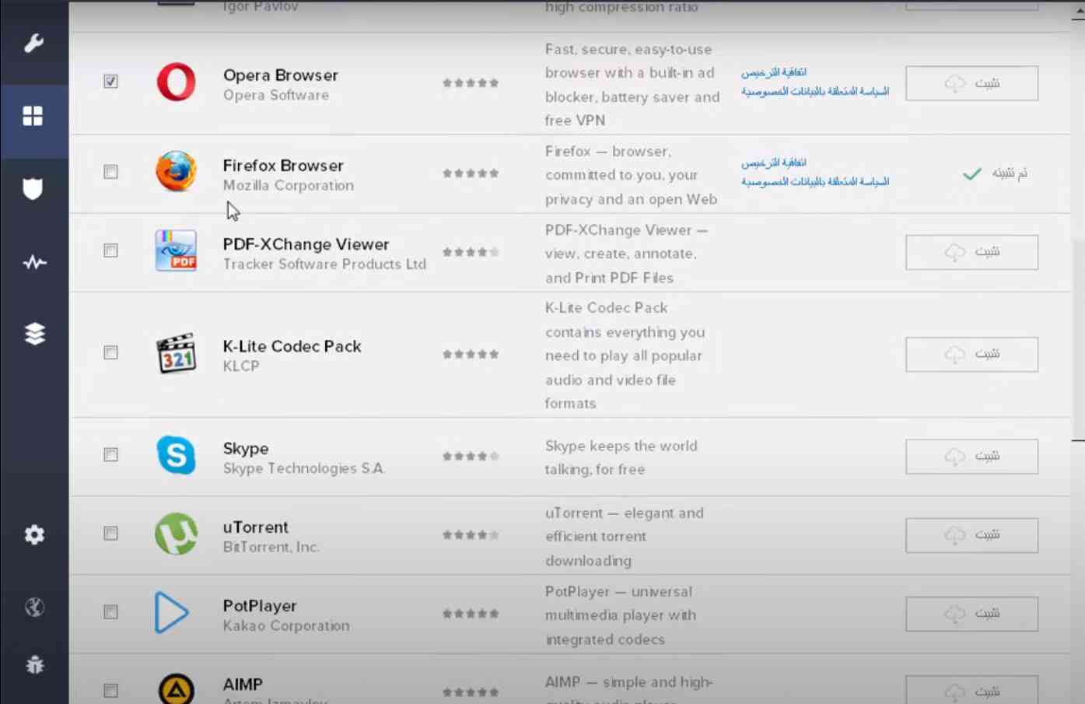Open Firefox's privacy policy link
Screen dimensions: 1085x704
(815, 181)
